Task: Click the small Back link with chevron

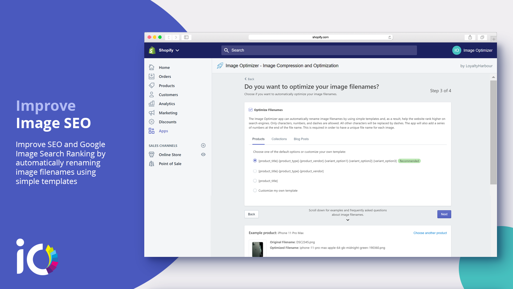Action: (249, 79)
